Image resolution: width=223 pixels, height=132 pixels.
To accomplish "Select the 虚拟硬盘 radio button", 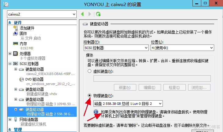I will coord(90,71).
